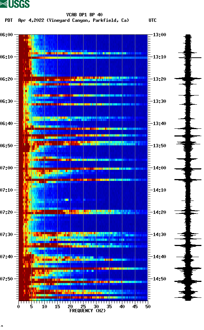Click the 'UTC' timezone label

[x=153, y=20]
